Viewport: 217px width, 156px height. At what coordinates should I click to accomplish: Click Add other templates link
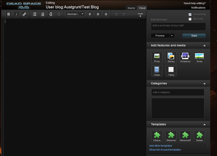click(x=160, y=146)
